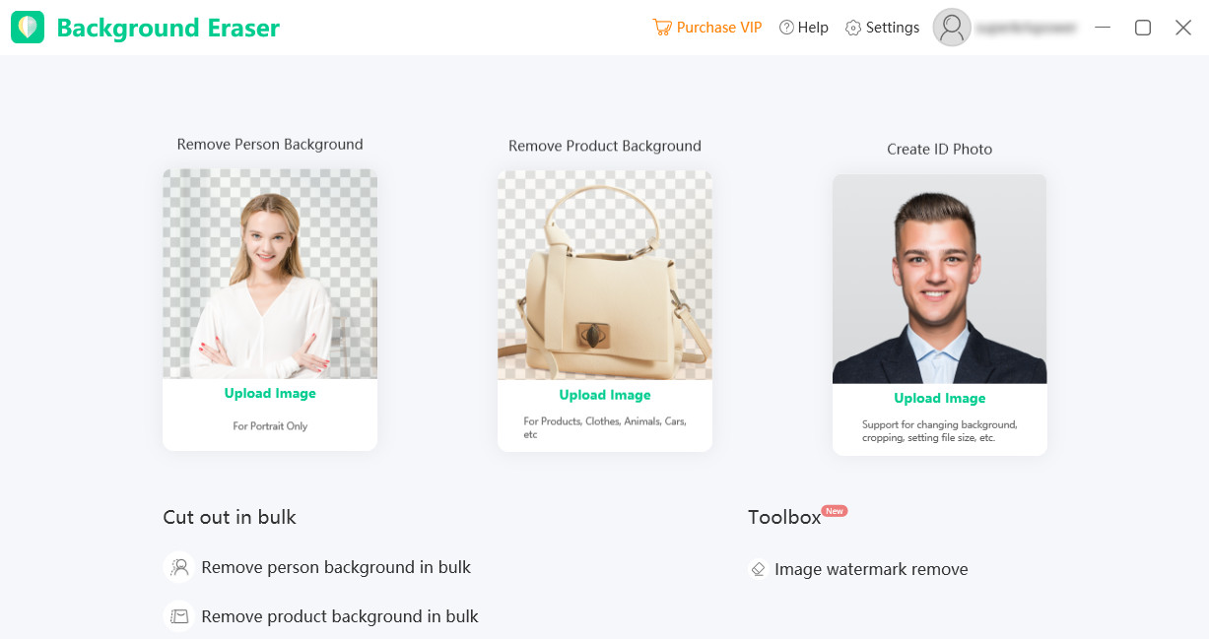Click the watermark eraser icon
Viewport: 1209px width, 639px height.
tap(758, 569)
